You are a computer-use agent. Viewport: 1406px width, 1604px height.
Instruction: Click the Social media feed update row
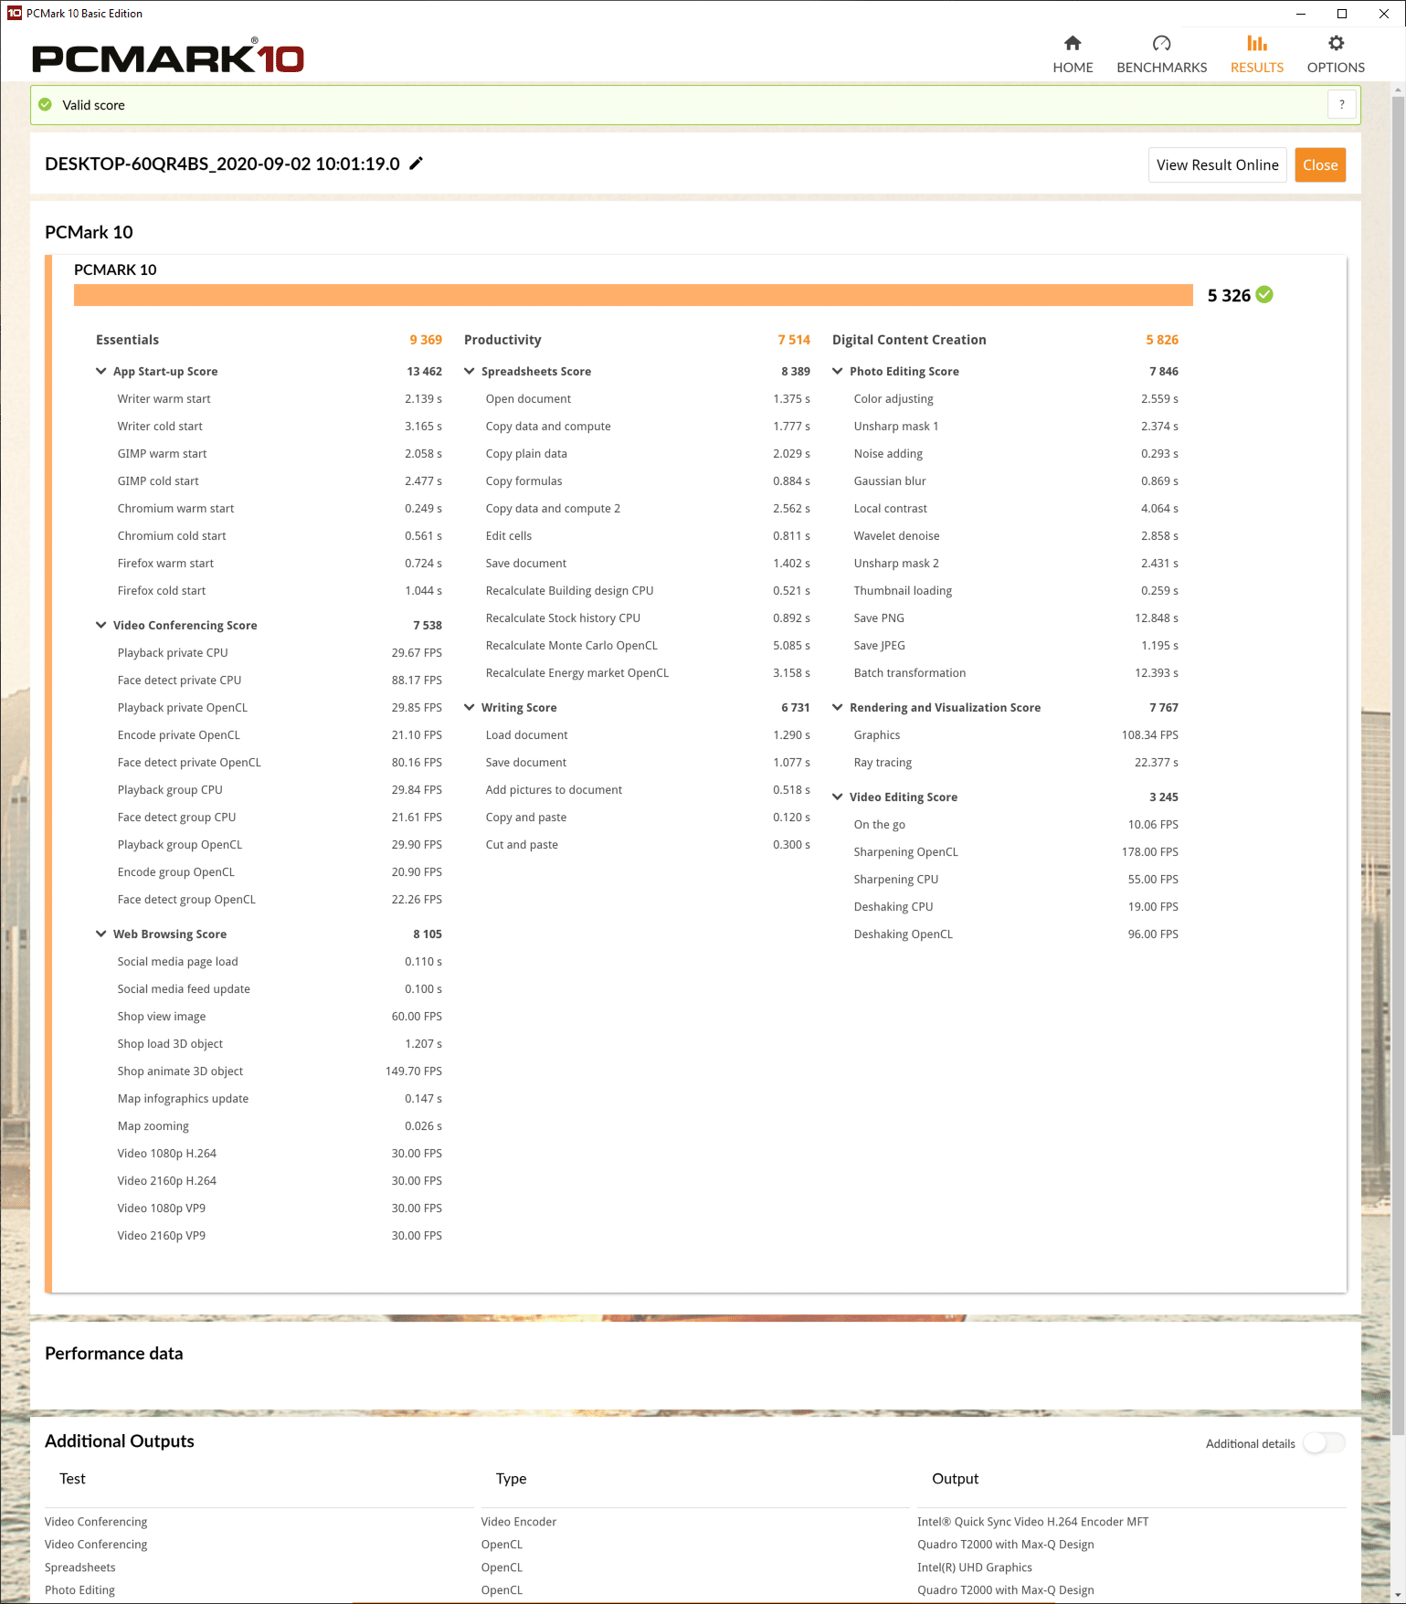(x=280, y=988)
